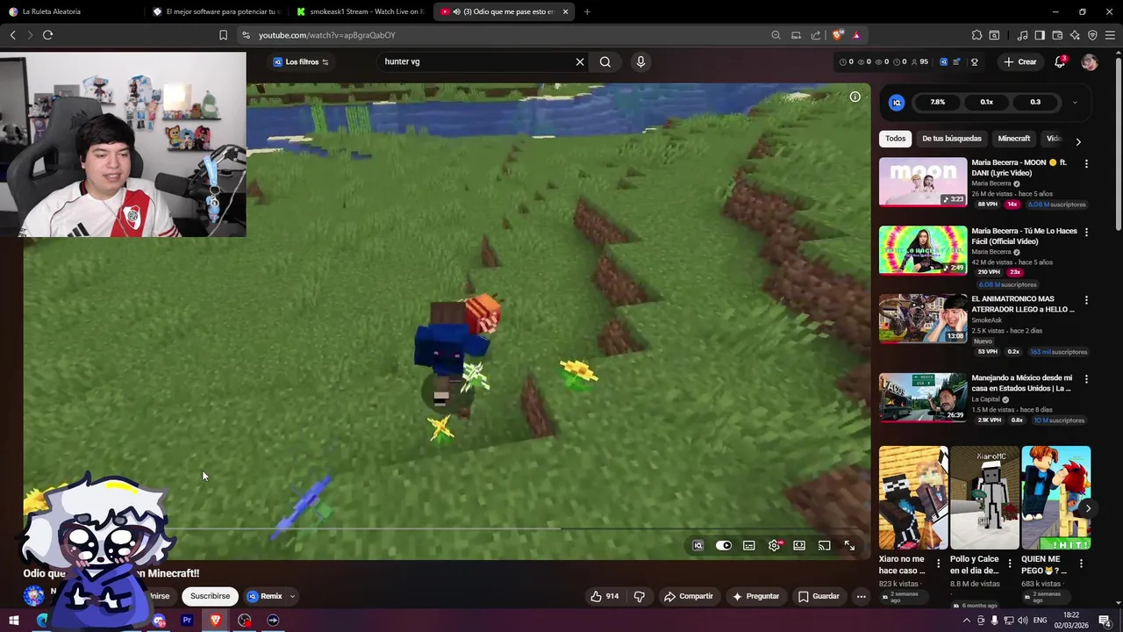
Task: Enter fullscreen mode for the video
Action: [849, 545]
